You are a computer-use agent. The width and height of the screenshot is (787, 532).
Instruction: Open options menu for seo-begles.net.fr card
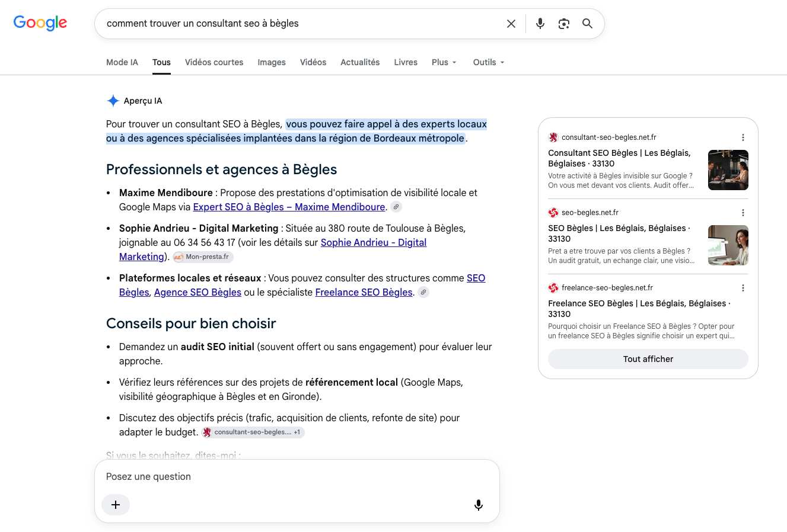pyautogui.click(x=743, y=213)
